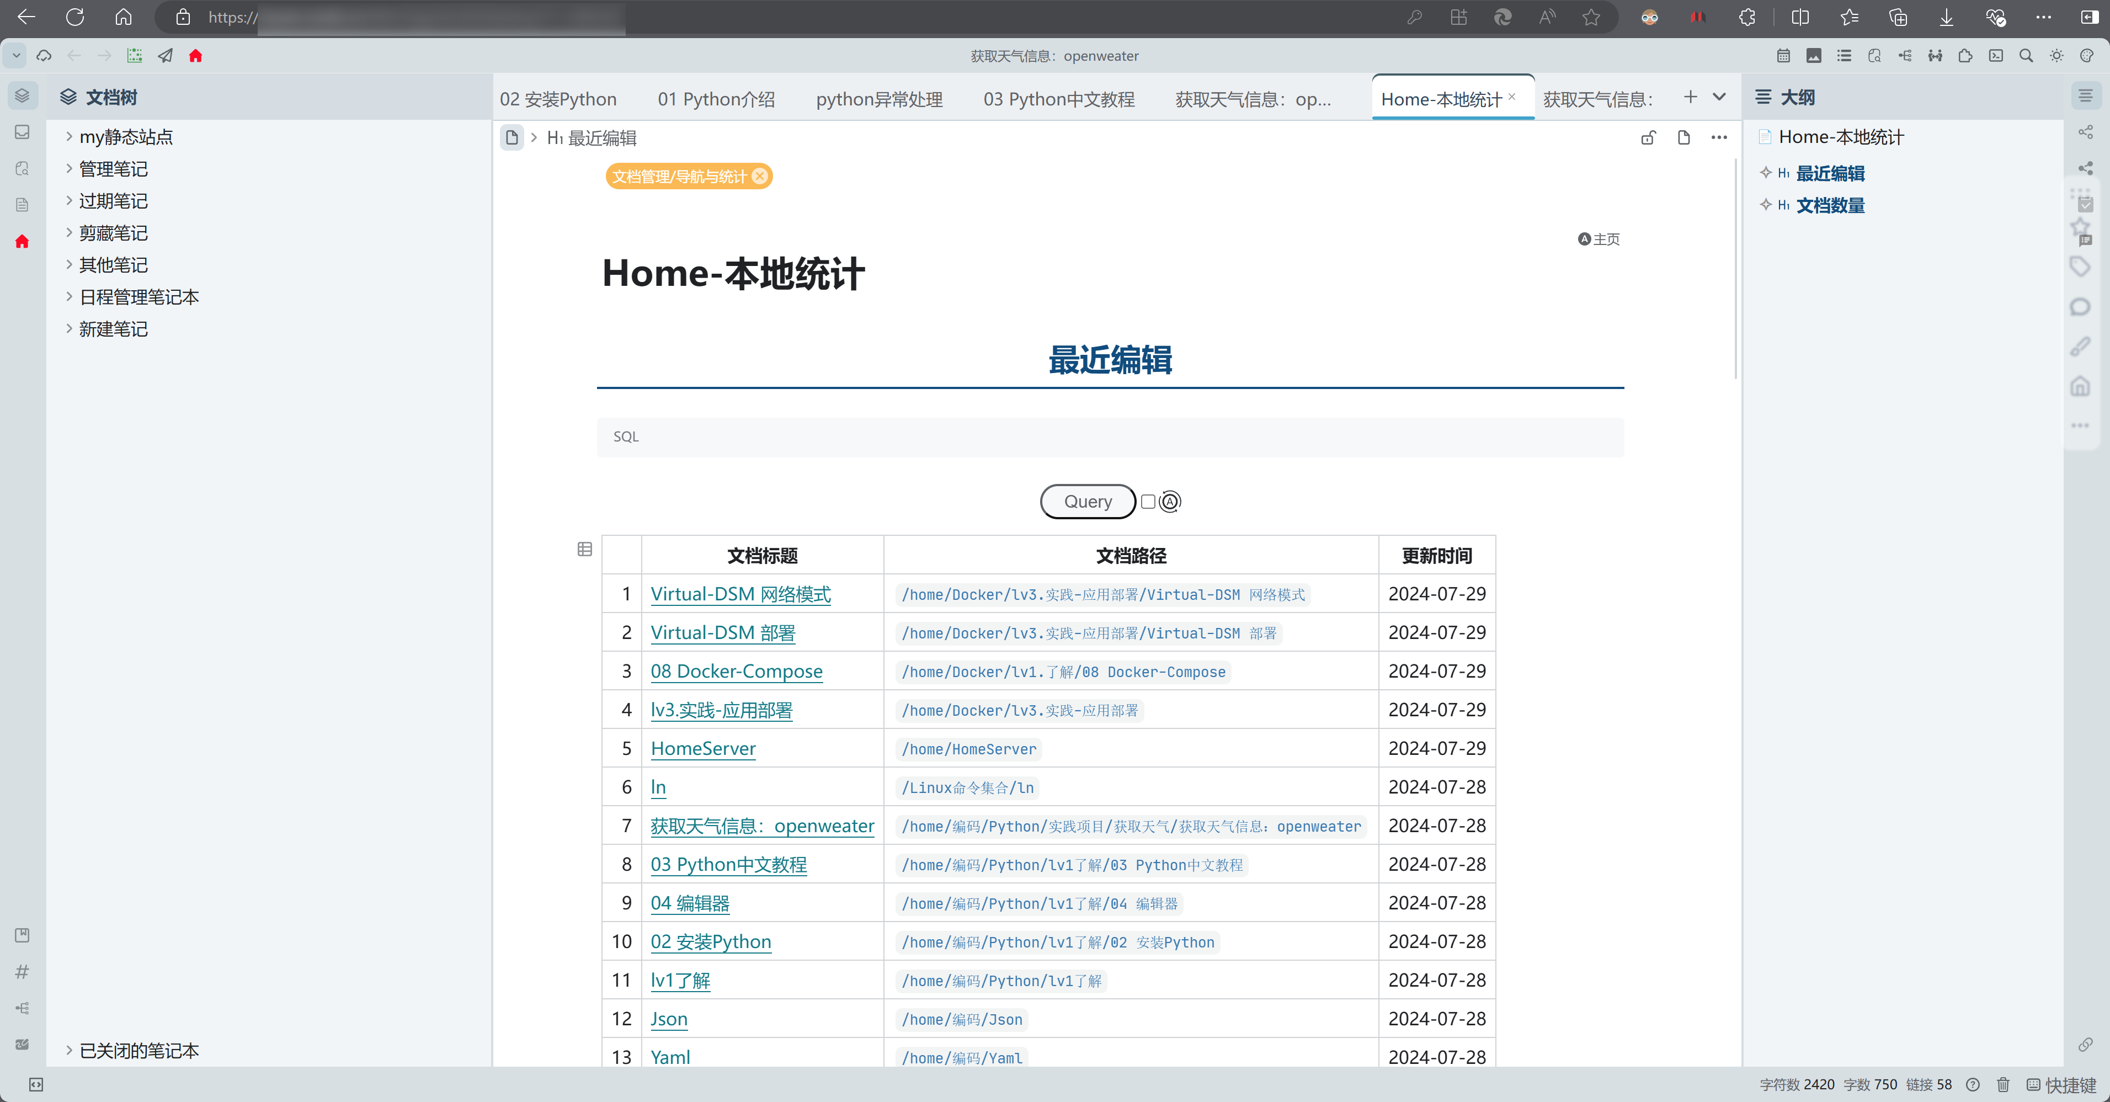Open the tab list dropdown arrow
Screen dimensions: 2110x1102
[1719, 97]
